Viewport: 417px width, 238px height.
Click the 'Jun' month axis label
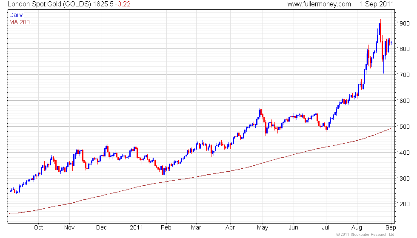pyautogui.click(x=293, y=228)
